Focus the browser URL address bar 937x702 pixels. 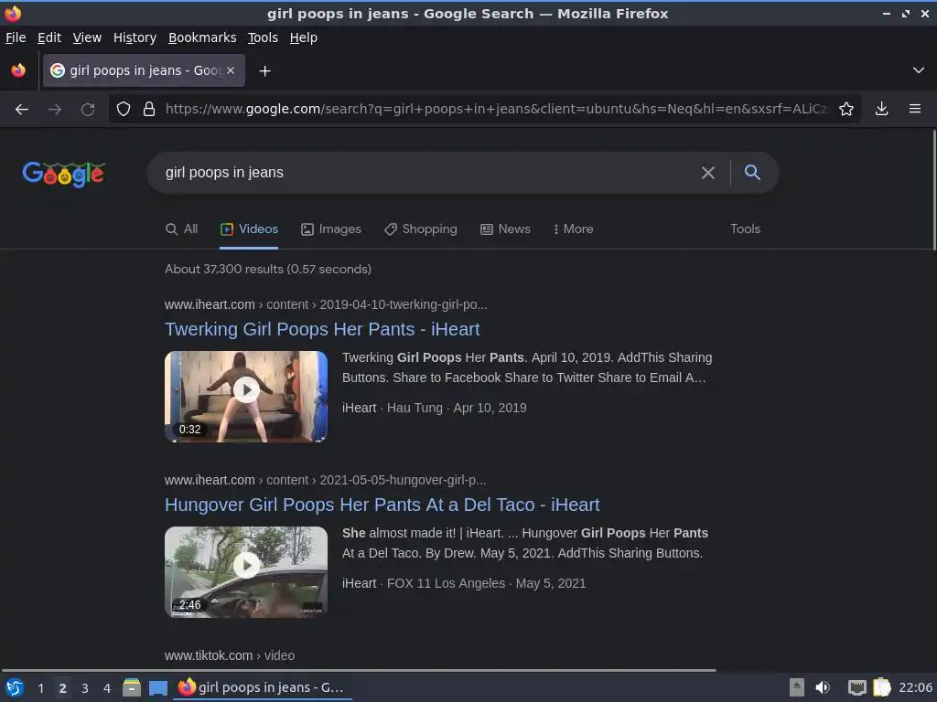point(496,110)
